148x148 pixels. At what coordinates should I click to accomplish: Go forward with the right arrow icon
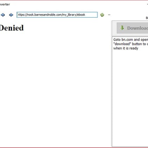pyautogui.click(x=11, y=15)
